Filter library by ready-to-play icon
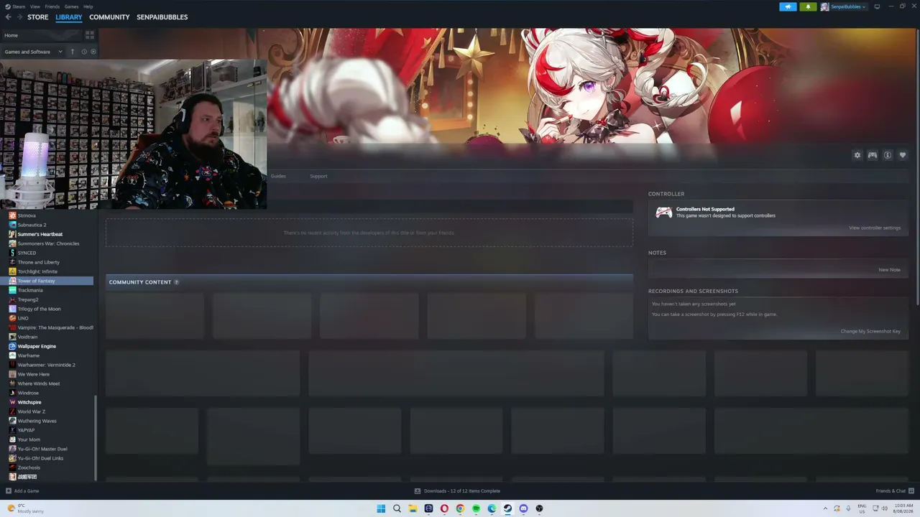920x517 pixels. pos(93,52)
